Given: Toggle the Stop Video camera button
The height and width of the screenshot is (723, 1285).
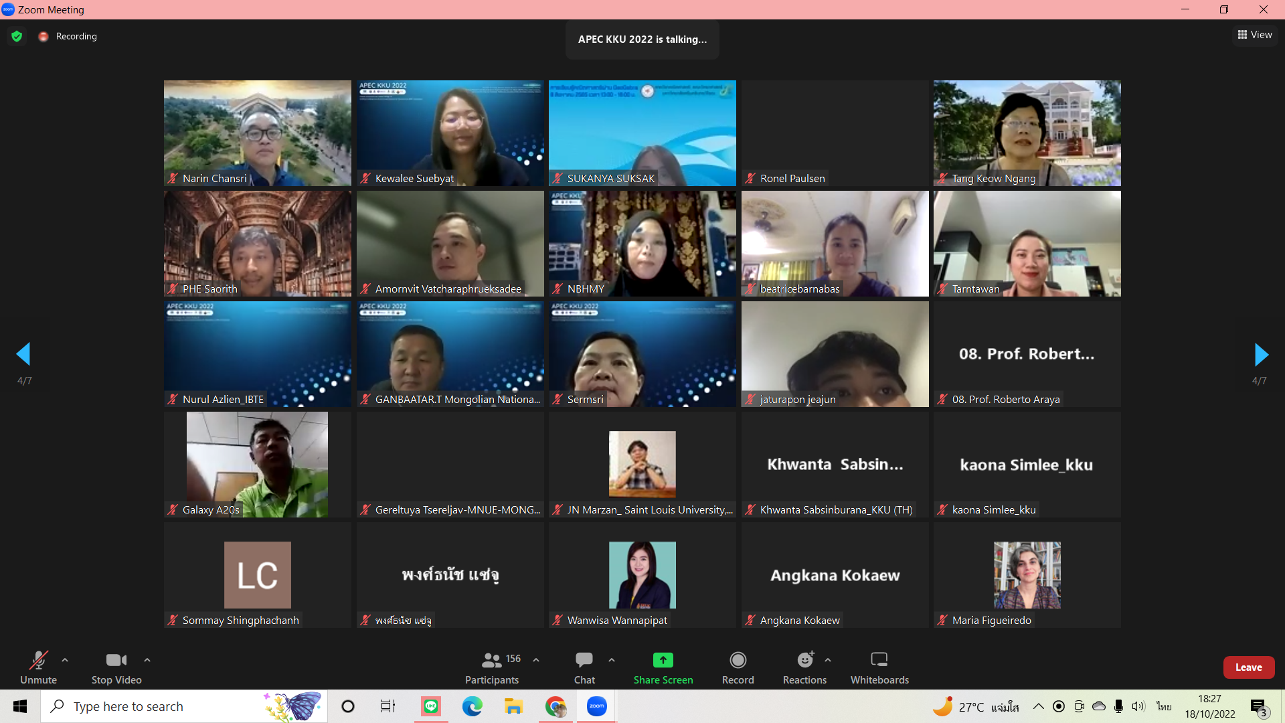Looking at the screenshot, I should tap(116, 660).
